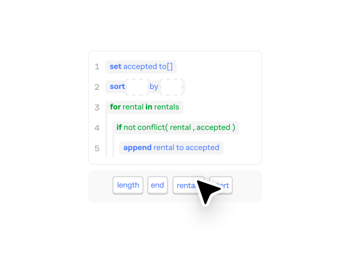
Task: Click the 'sort' keyword on line 2
Action: 117,87
